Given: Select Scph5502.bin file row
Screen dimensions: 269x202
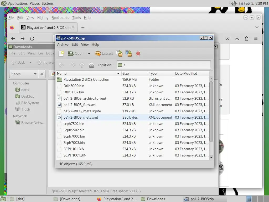Looking at the screenshot, I should [133, 130].
